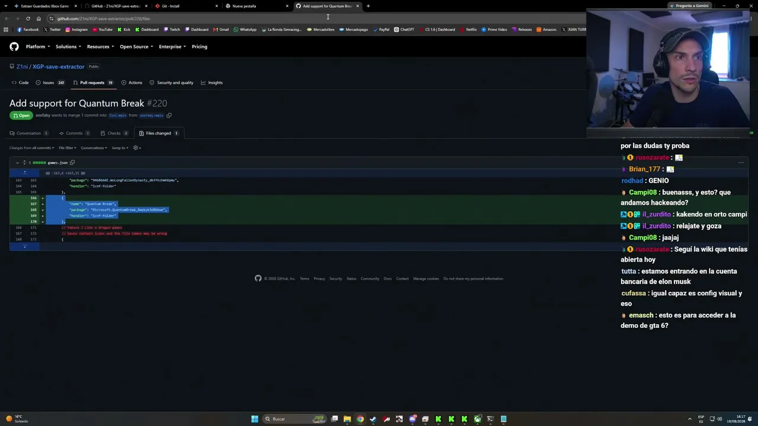
Task: Open the footer Privacy link
Action: click(x=319, y=279)
